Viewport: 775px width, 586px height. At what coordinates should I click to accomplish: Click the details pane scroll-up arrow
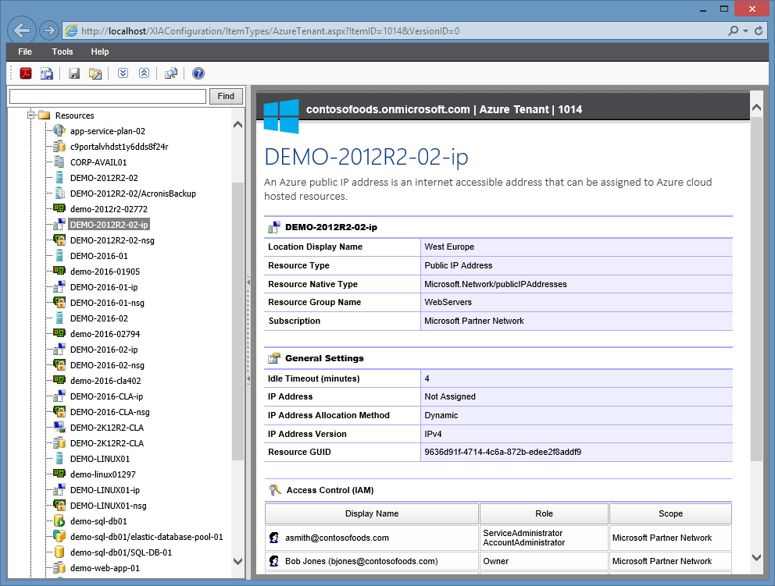tap(756, 107)
